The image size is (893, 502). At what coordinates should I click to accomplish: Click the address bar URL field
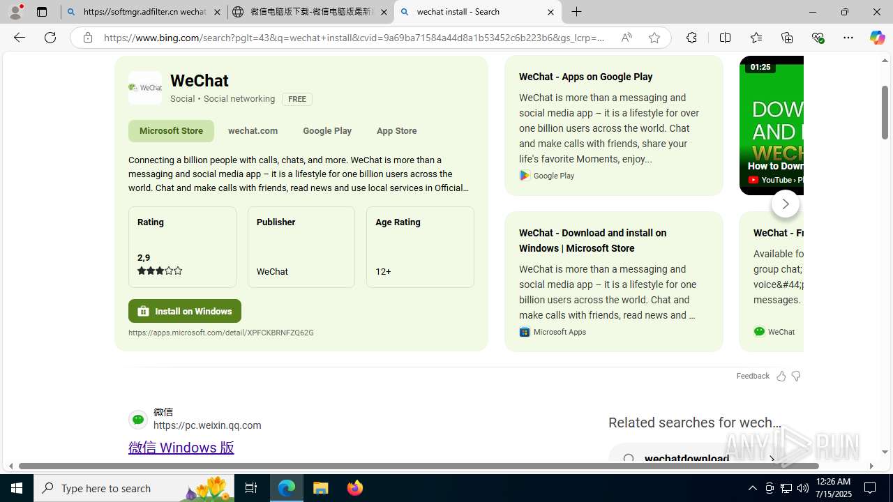tap(354, 38)
